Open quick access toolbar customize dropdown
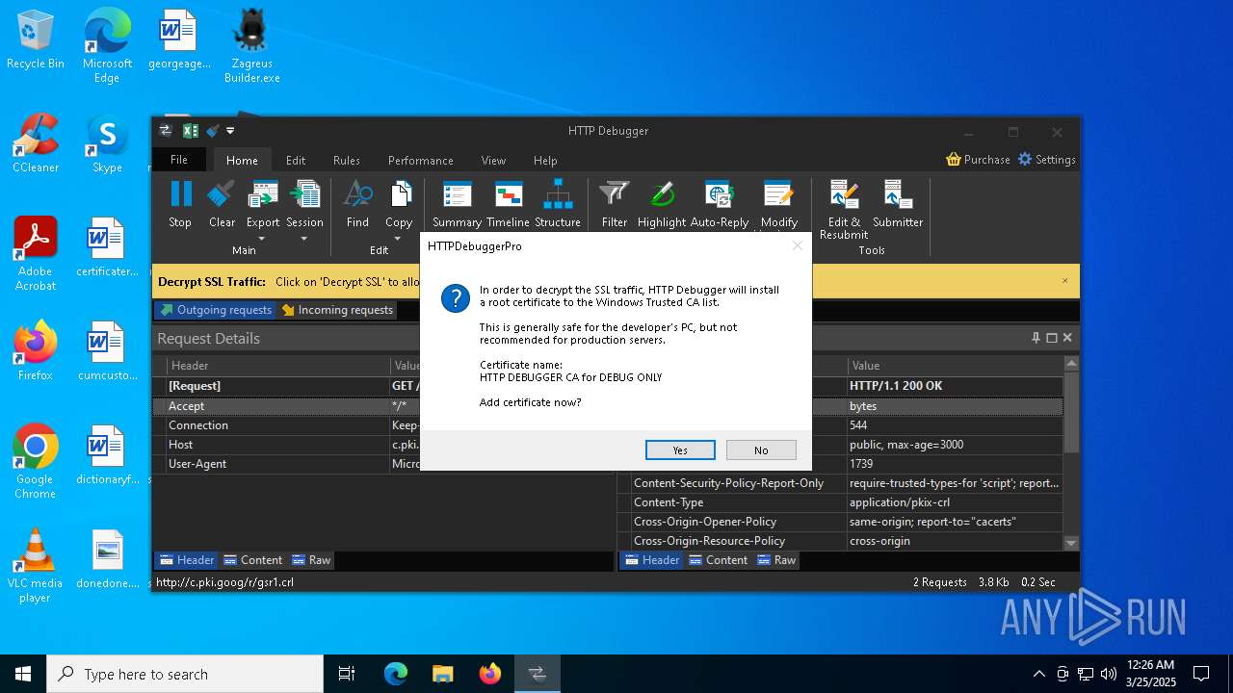This screenshot has height=693, width=1233. (230, 131)
